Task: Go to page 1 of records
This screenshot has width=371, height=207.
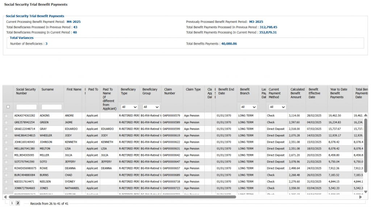Action: [x=12, y=203]
